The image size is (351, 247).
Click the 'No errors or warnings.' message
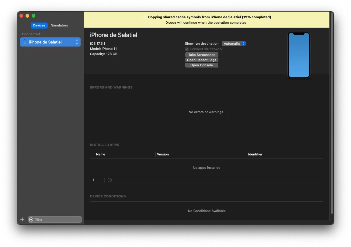click(207, 112)
